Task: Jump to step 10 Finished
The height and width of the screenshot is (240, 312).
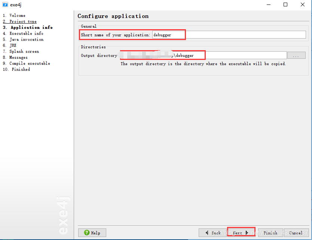Action: pos(16,69)
